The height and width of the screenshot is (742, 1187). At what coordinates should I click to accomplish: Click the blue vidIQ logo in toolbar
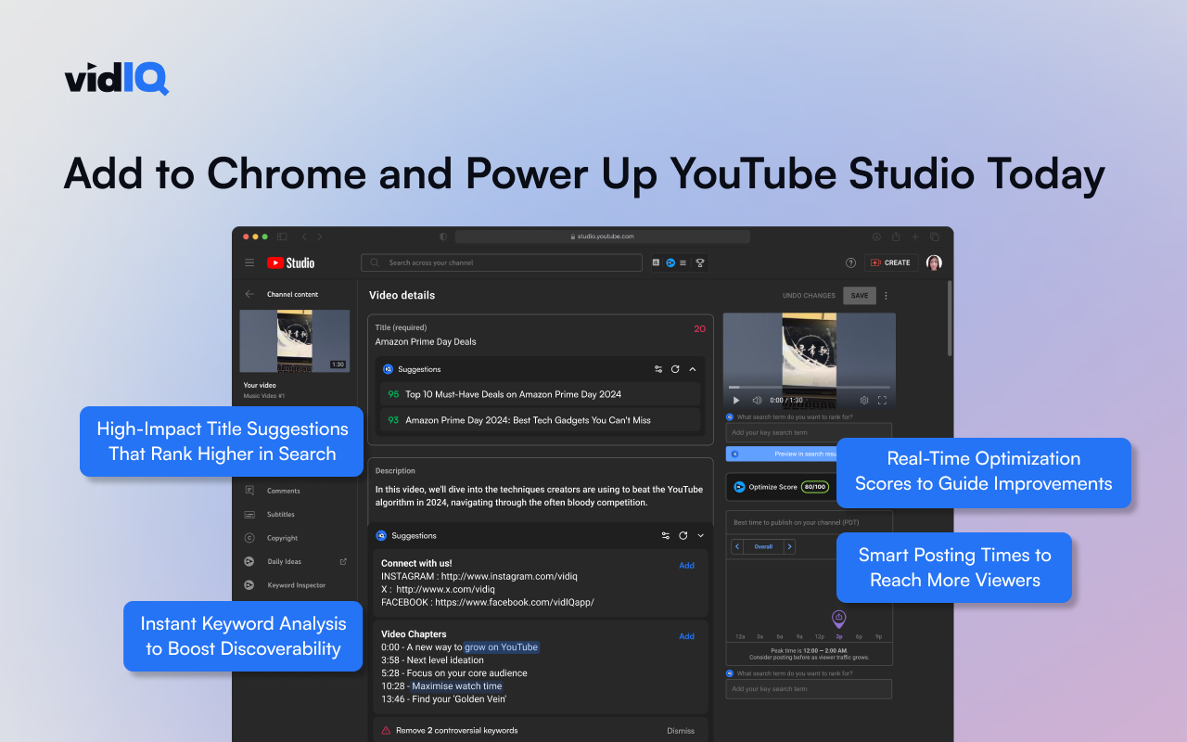click(670, 262)
